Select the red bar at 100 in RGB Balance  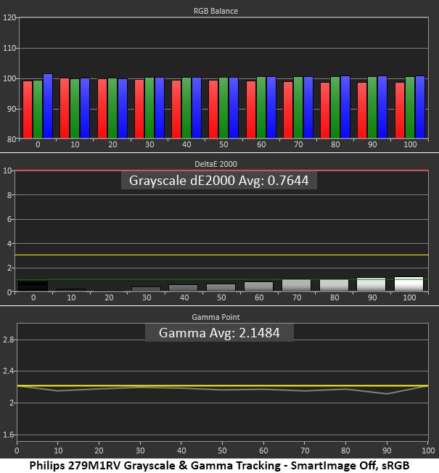coord(400,110)
